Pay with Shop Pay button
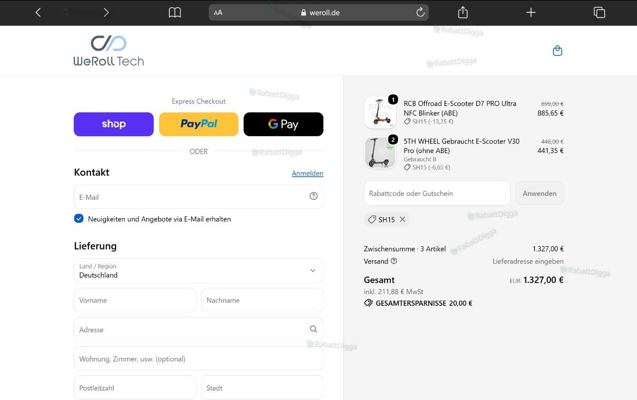The image size is (637, 400). tap(114, 124)
